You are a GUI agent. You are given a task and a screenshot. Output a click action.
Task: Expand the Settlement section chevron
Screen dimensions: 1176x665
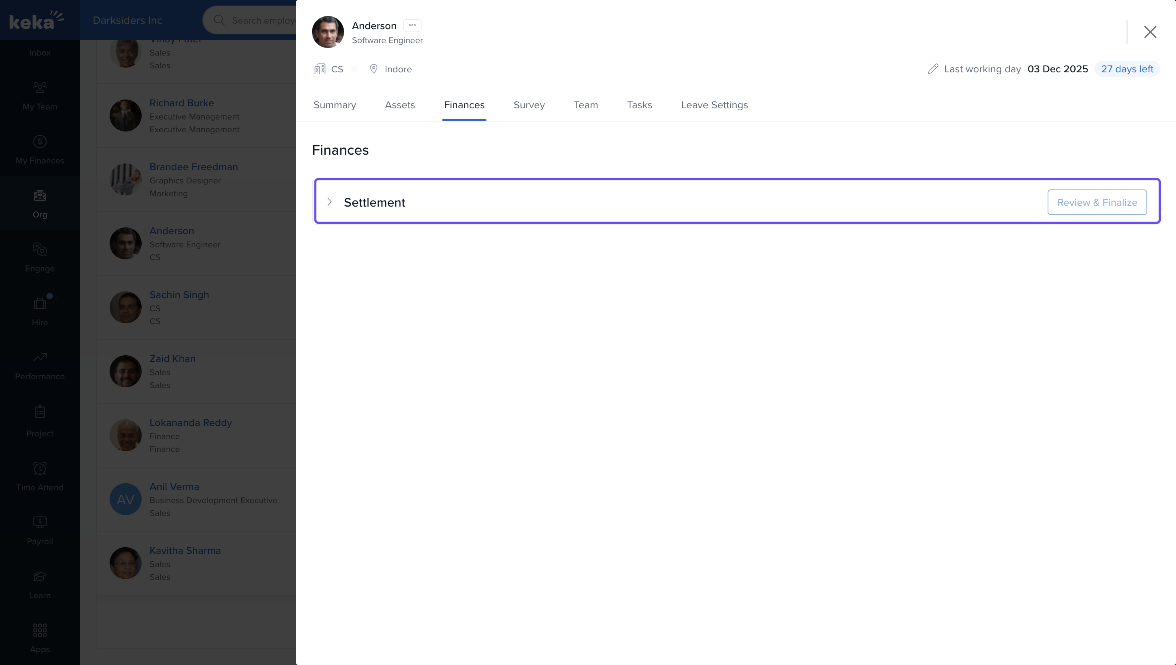(330, 202)
